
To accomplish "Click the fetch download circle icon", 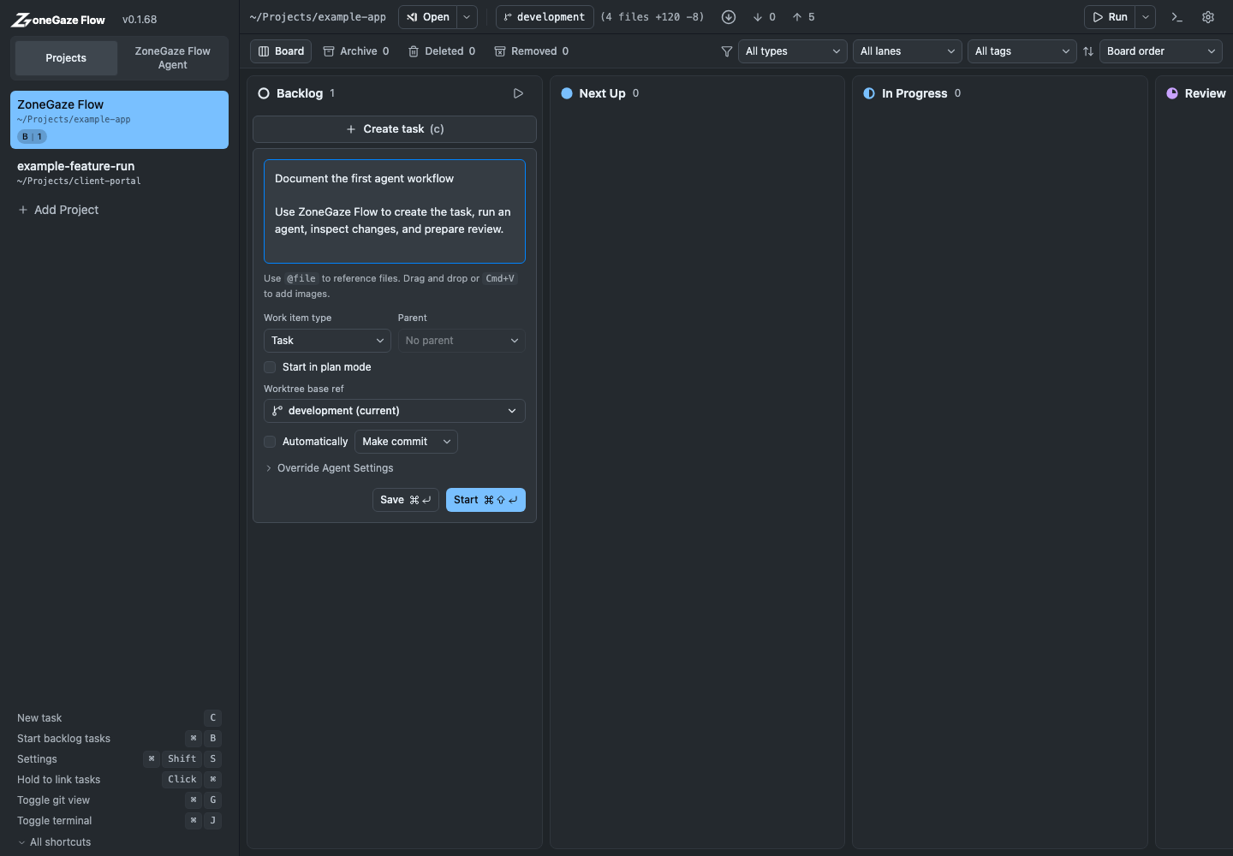I will pos(729,17).
